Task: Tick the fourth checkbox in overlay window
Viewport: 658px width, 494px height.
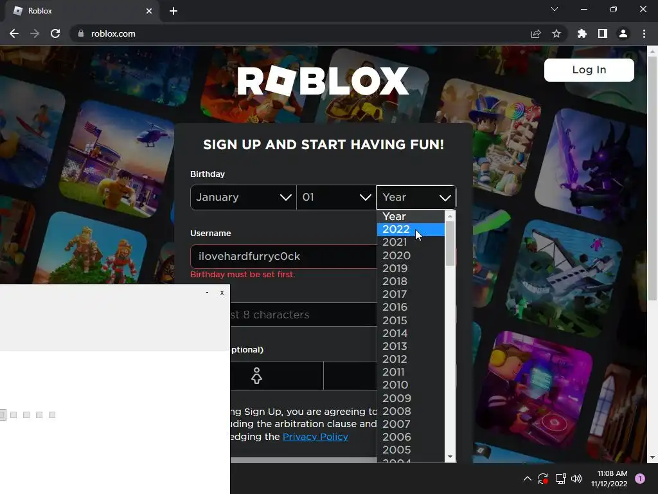Action: (x=39, y=415)
